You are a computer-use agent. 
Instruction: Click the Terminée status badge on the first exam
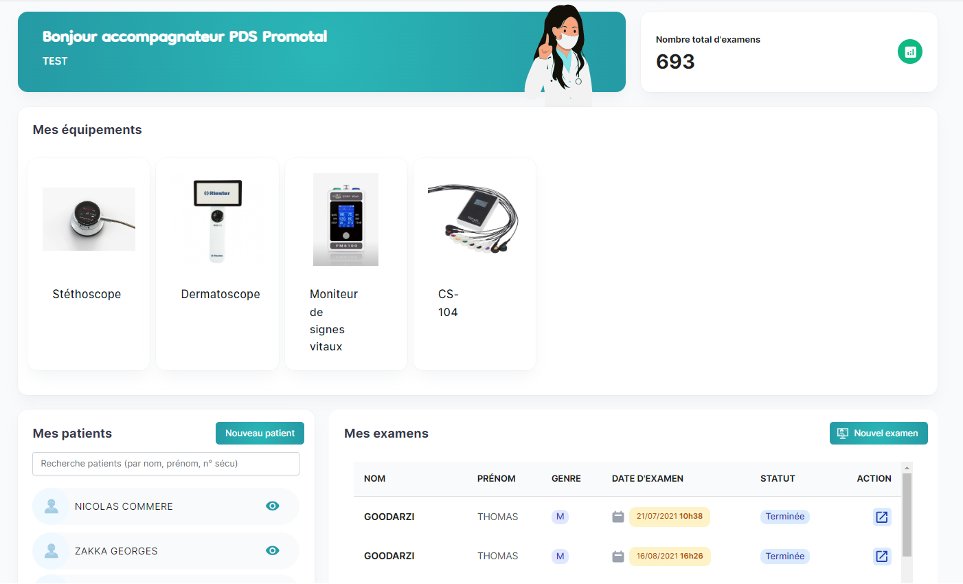pyautogui.click(x=784, y=517)
